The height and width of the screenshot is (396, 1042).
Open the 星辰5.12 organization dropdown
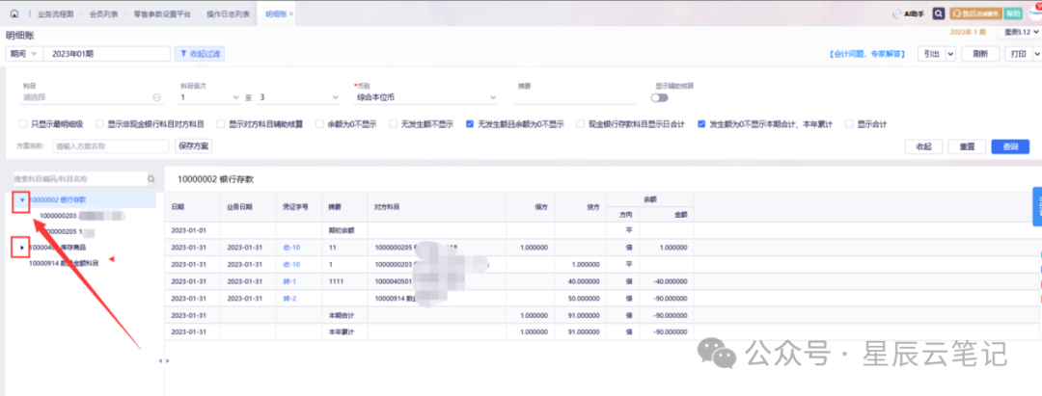click(1022, 32)
